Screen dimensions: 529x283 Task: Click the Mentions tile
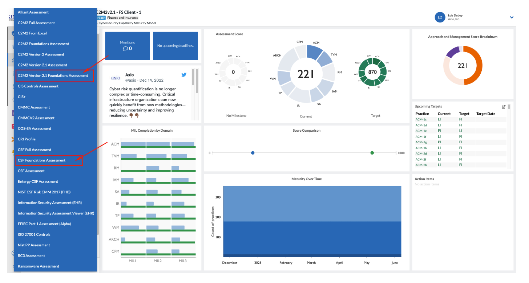click(127, 46)
